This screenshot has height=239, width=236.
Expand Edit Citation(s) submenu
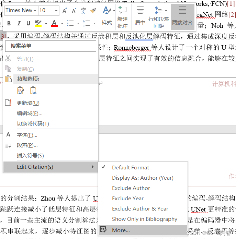50,167
